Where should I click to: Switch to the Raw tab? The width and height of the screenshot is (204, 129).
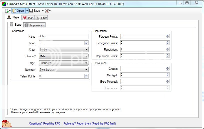[41, 18]
